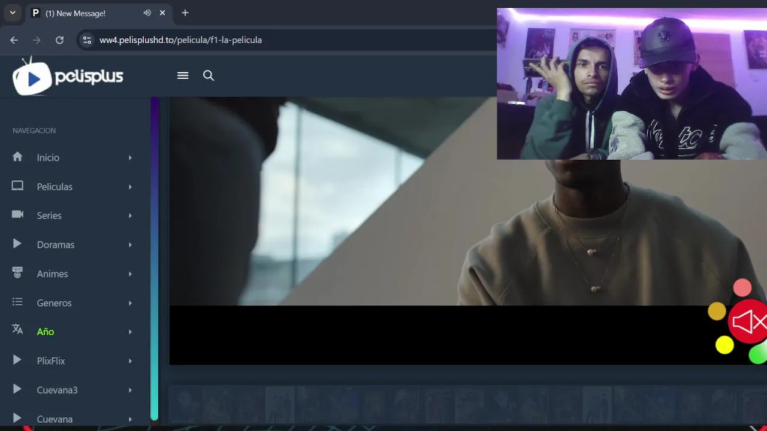Click the yellow circle bubble
767x431 pixels.
point(724,345)
